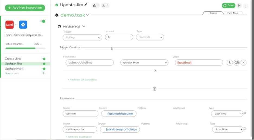
Task: Open the lasttime Type Last time dropdown
Action: coord(227,114)
